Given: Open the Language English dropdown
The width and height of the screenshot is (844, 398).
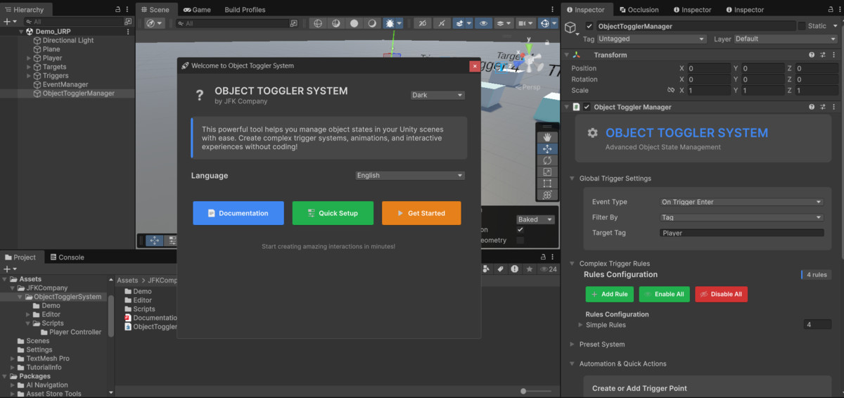Looking at the screenshot, I should pyautogui.click(x=410, y=176).
